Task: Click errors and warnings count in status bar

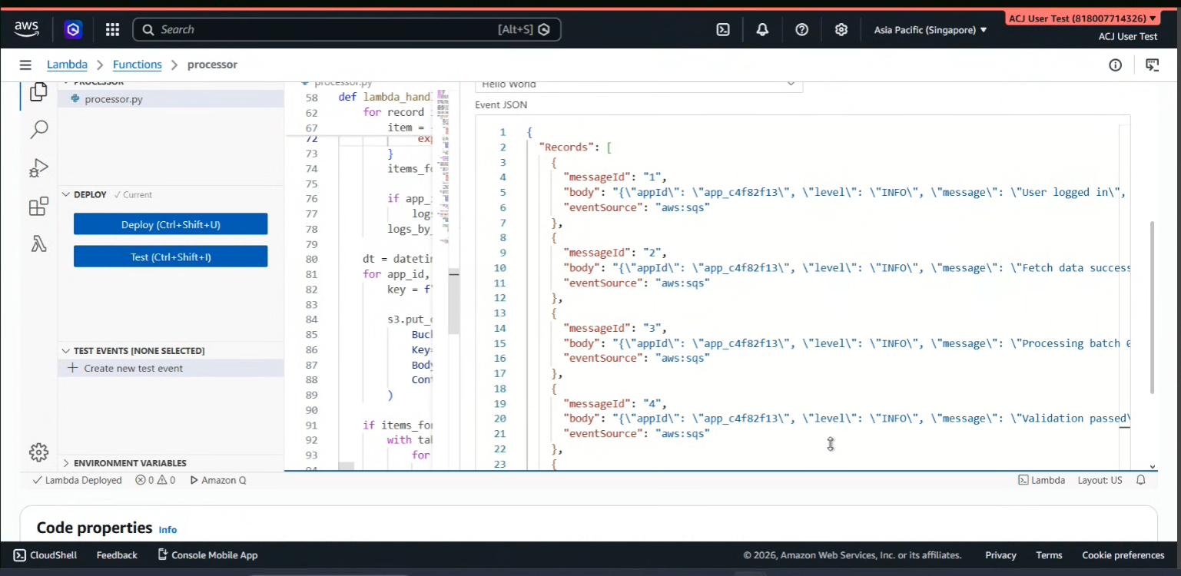Action: [155, 480]
